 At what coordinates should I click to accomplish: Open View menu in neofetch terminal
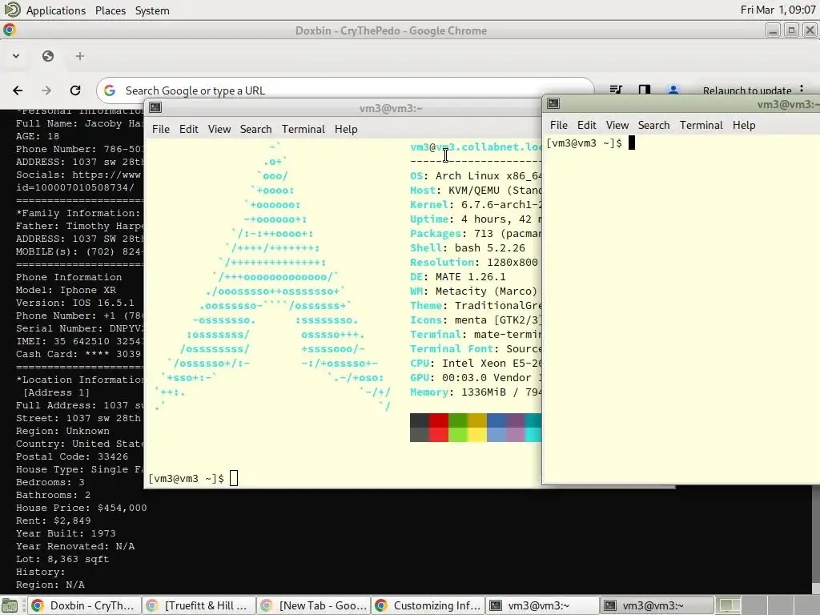(x=219, y=129)
